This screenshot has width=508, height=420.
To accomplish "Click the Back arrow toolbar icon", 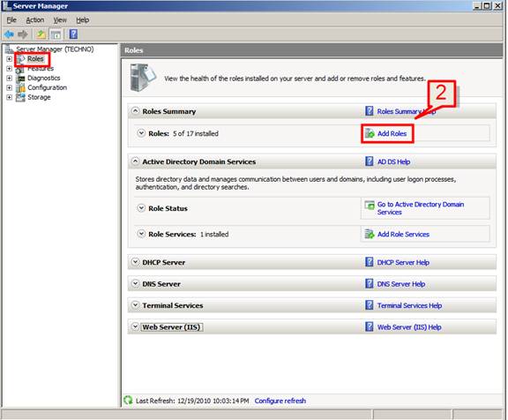I will (9, 34).
